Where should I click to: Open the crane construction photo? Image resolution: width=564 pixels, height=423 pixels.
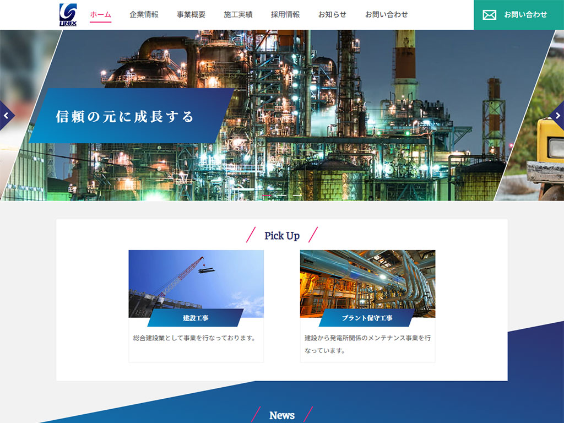196,281
